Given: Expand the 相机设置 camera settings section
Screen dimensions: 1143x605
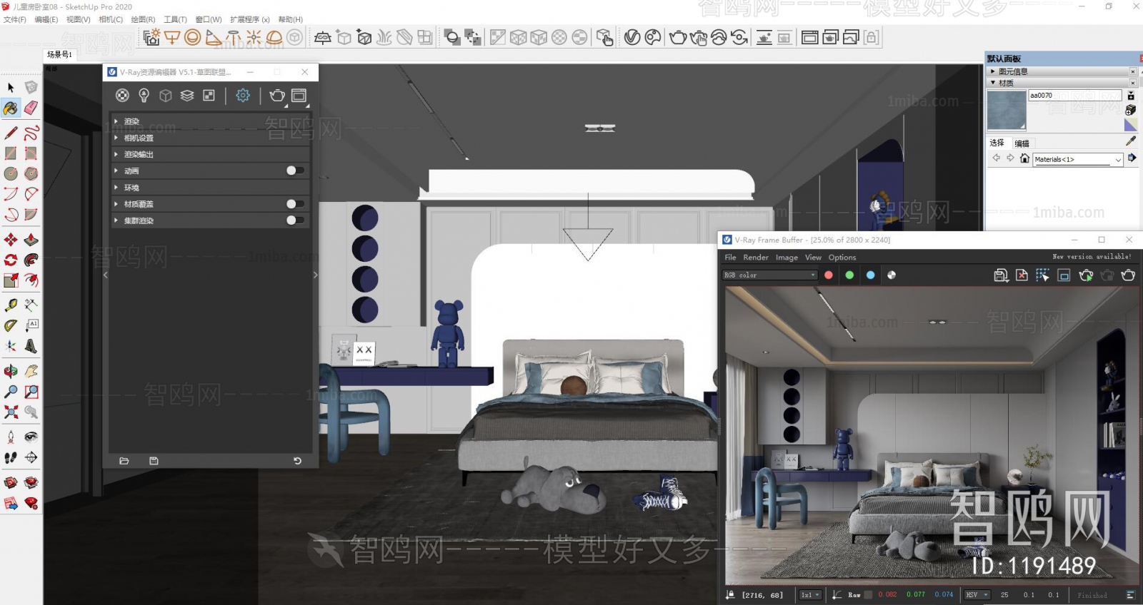Looking at the screenshot, I should click(x=209, y=138).
